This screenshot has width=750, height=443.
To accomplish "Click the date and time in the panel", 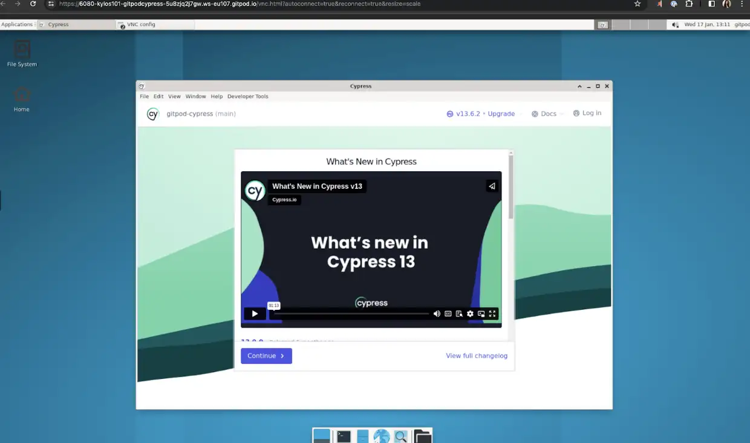I will (x=707, y=24).
